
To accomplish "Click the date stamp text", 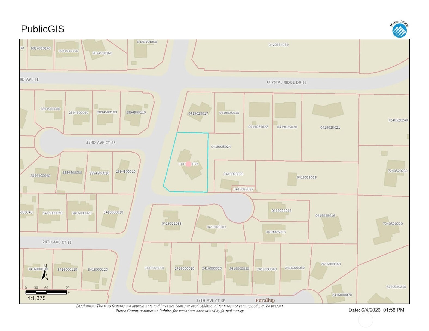I will tap(376, 310).
